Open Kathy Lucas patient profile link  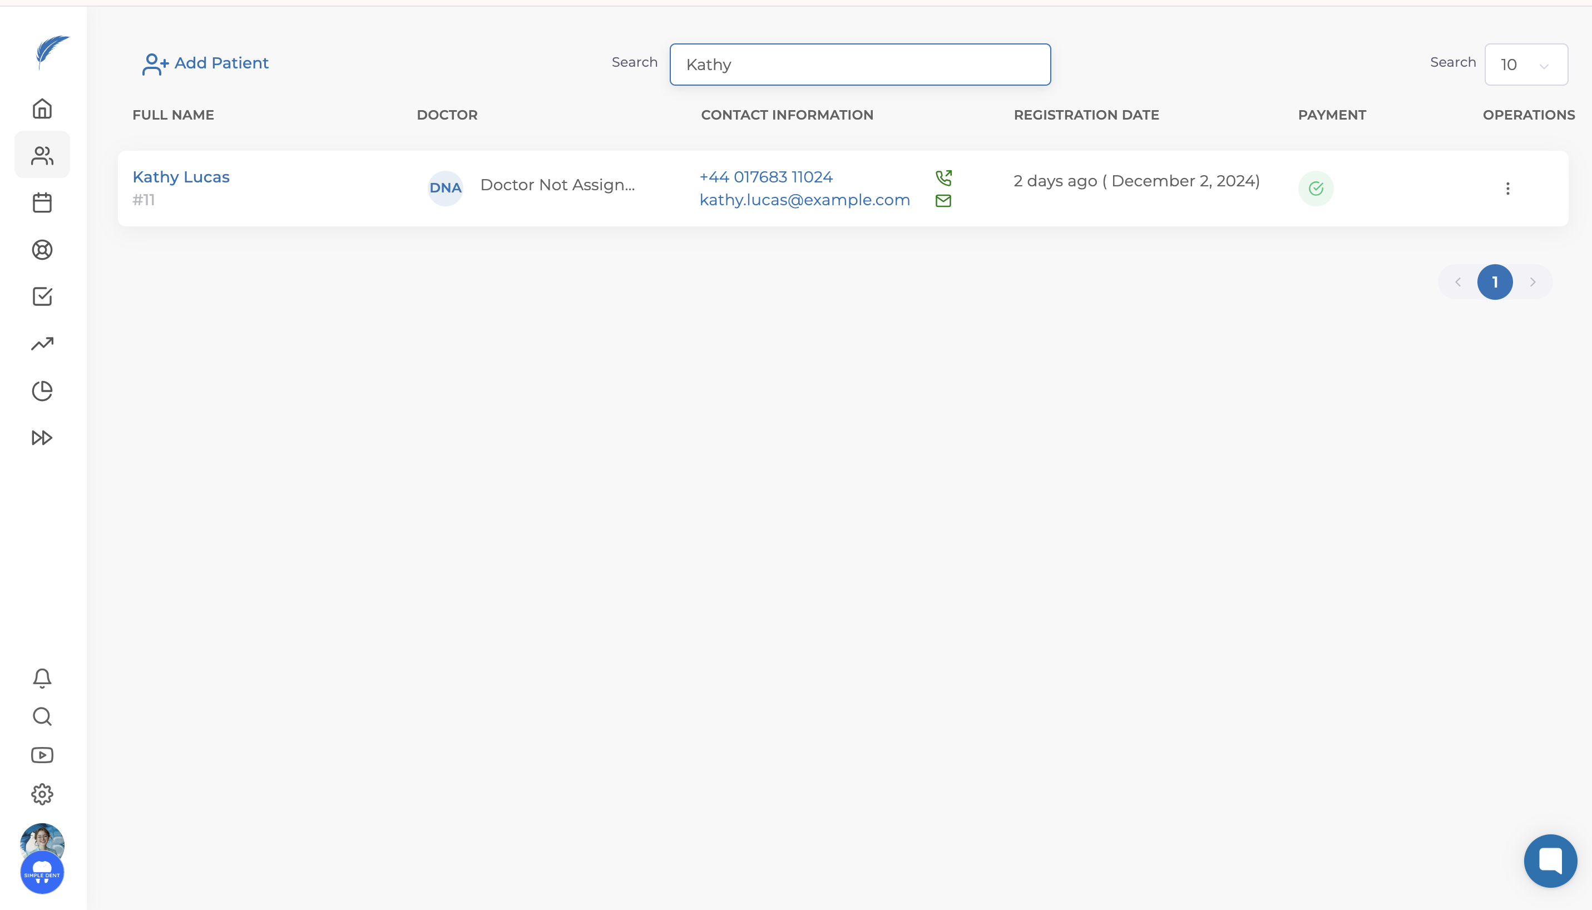click(x=181, y=177)
